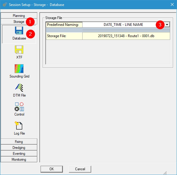
Task: Switch to the Storage section
Action: point(19,21)
